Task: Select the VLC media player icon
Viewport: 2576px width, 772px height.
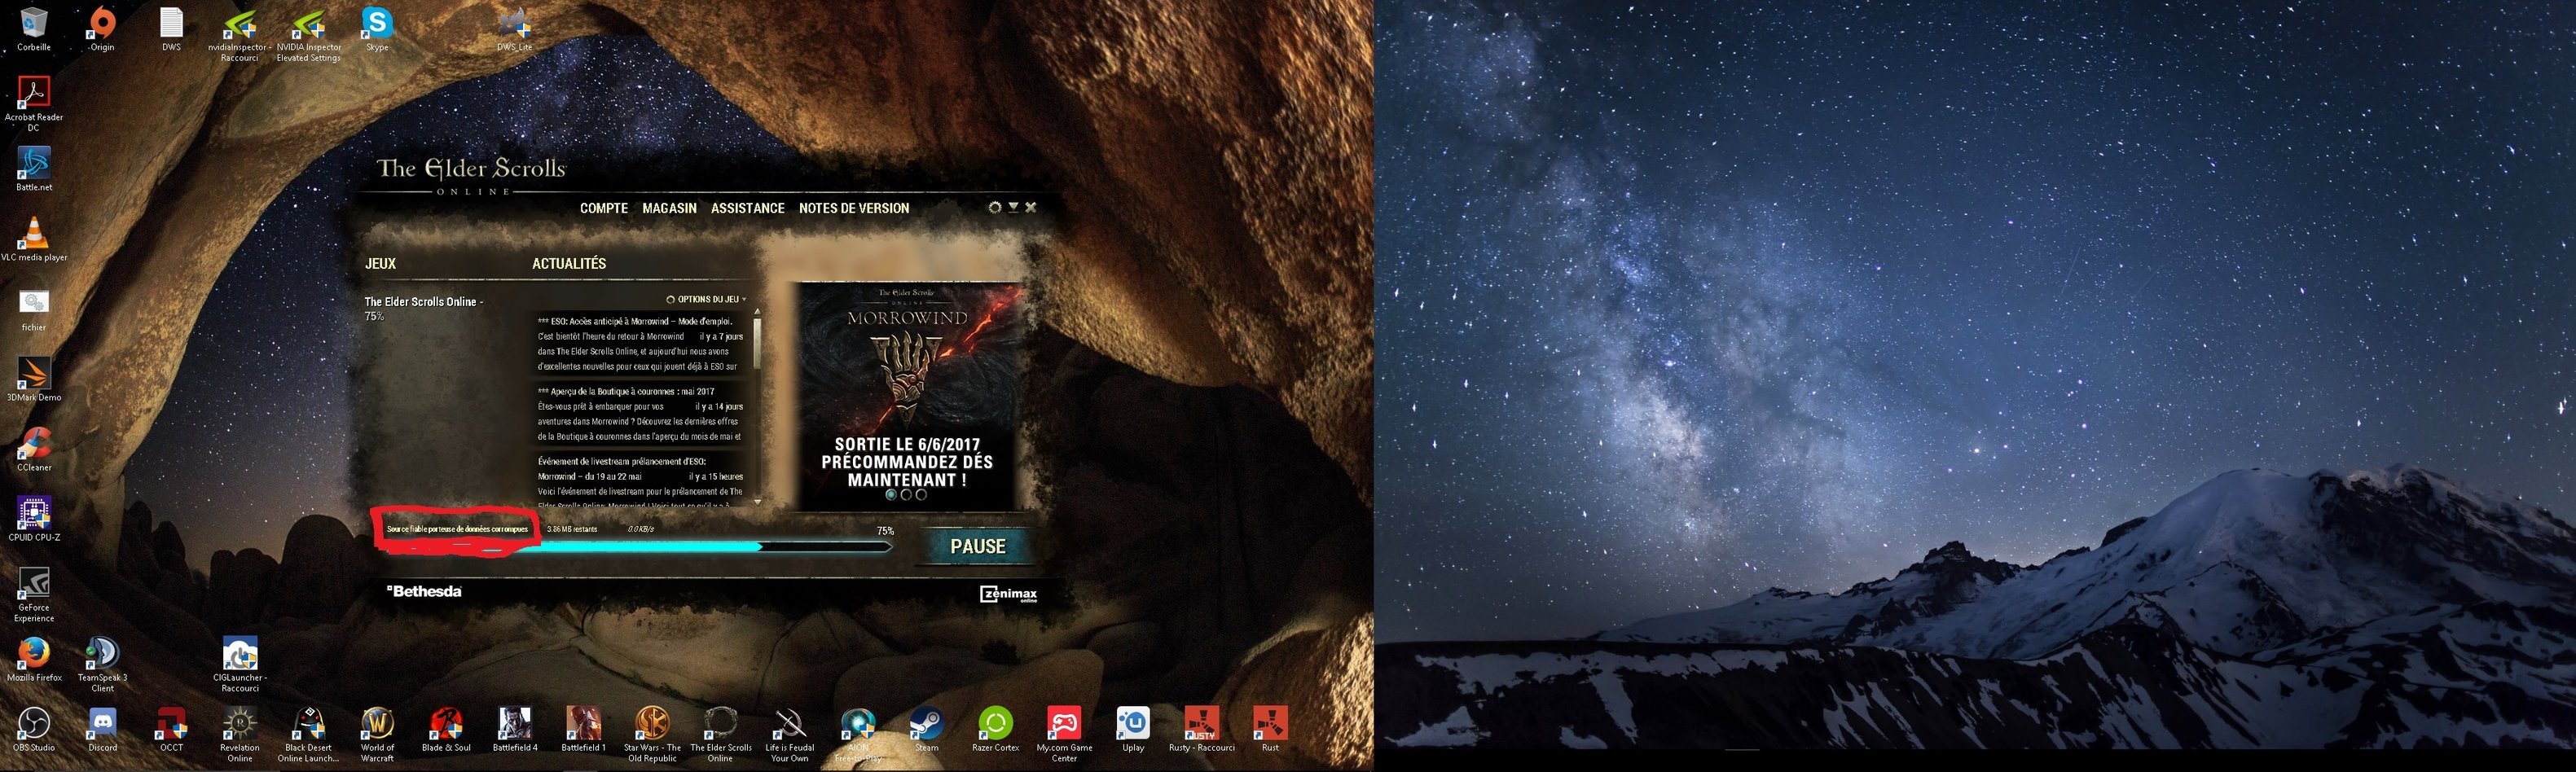Action: [x=34, y=239]
